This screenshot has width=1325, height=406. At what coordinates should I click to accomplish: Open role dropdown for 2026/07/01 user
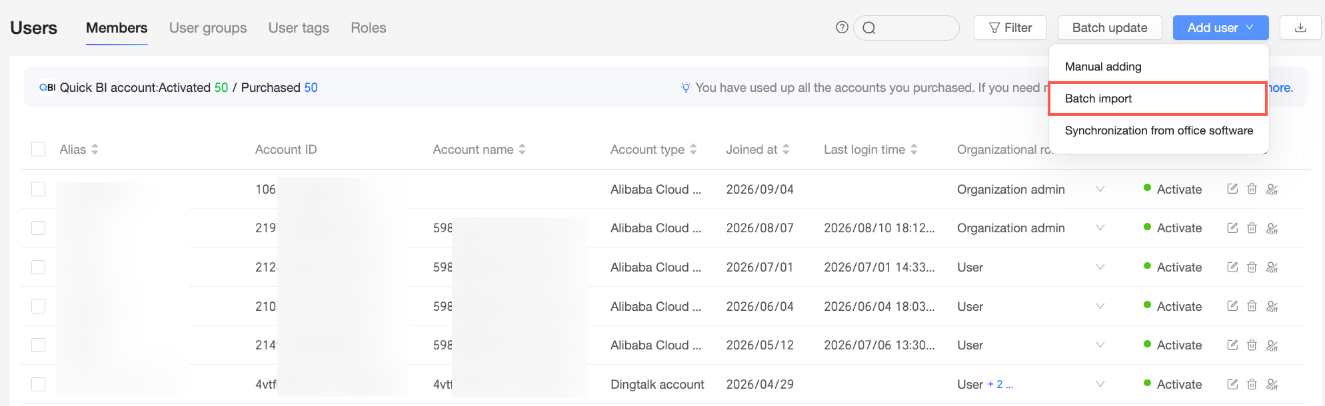(1100, 267)
